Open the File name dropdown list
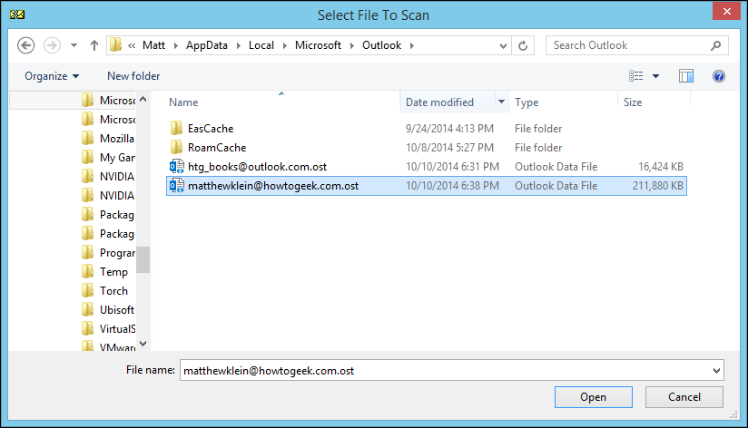 (x=716, y=370)
